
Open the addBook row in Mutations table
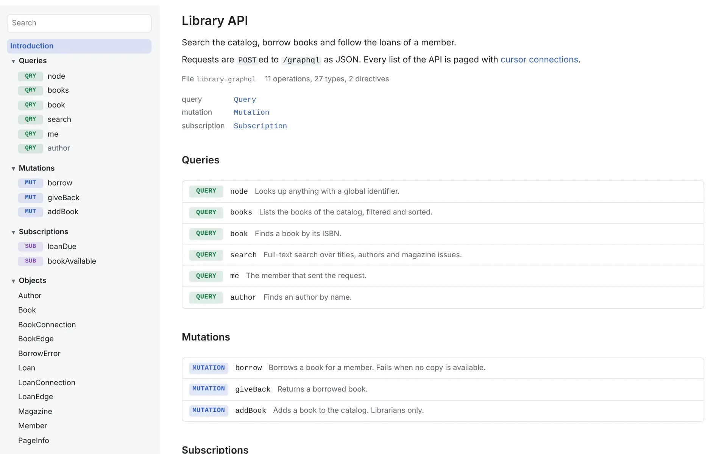pyautogui.click(x=443, y=411)
